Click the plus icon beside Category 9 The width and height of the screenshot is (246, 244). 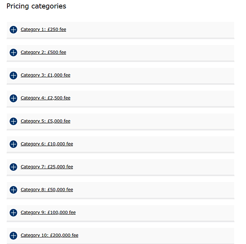click(x=14, y=213)
